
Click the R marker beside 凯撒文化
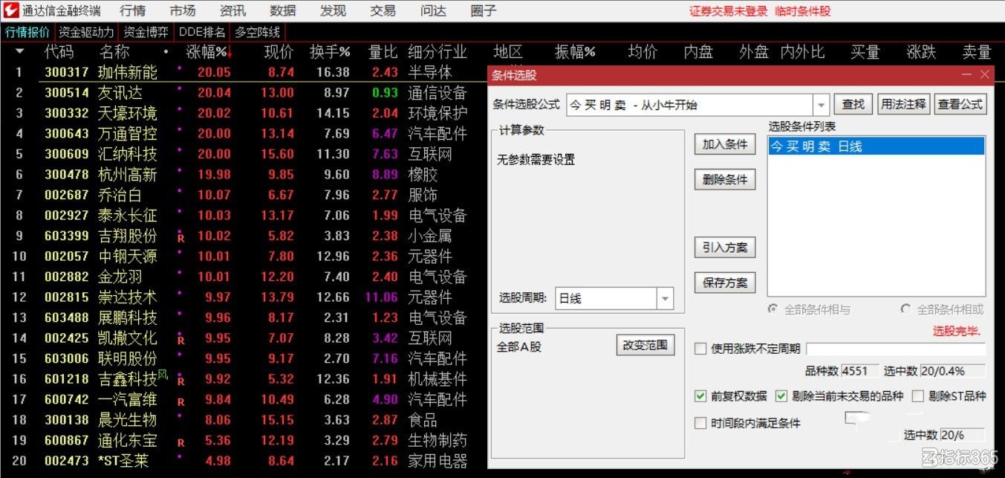[180, 340]
